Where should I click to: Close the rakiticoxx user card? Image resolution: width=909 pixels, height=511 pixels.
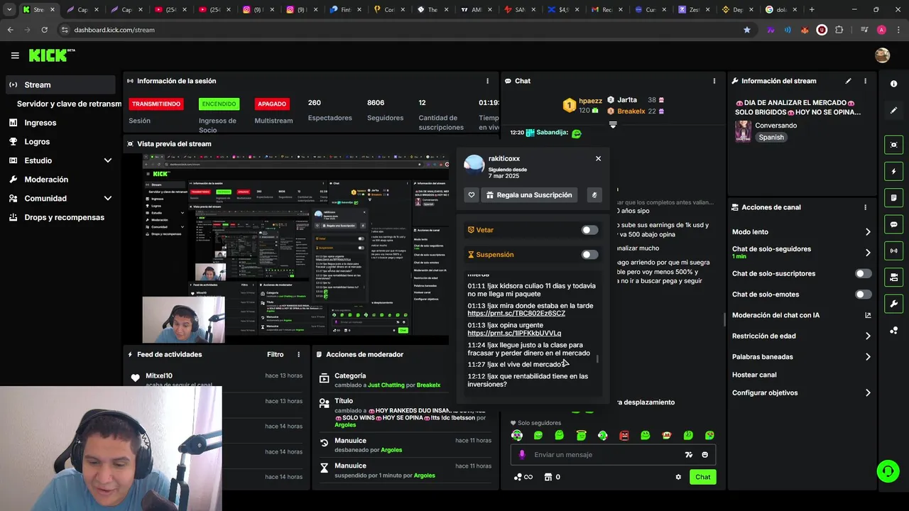[598, 158]
